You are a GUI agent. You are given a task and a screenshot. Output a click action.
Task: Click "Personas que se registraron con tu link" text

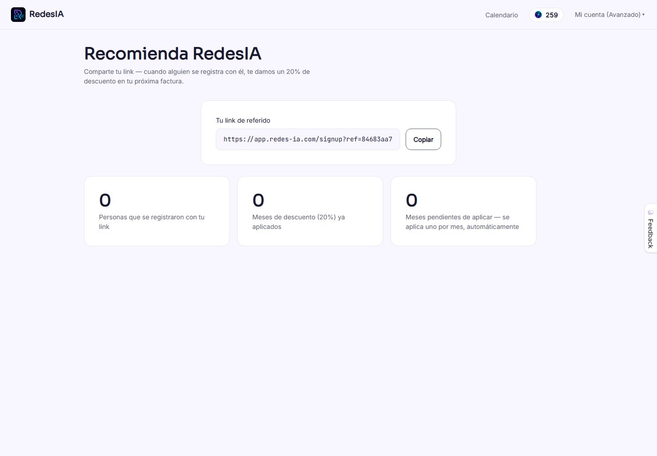(x=152, y=222)
